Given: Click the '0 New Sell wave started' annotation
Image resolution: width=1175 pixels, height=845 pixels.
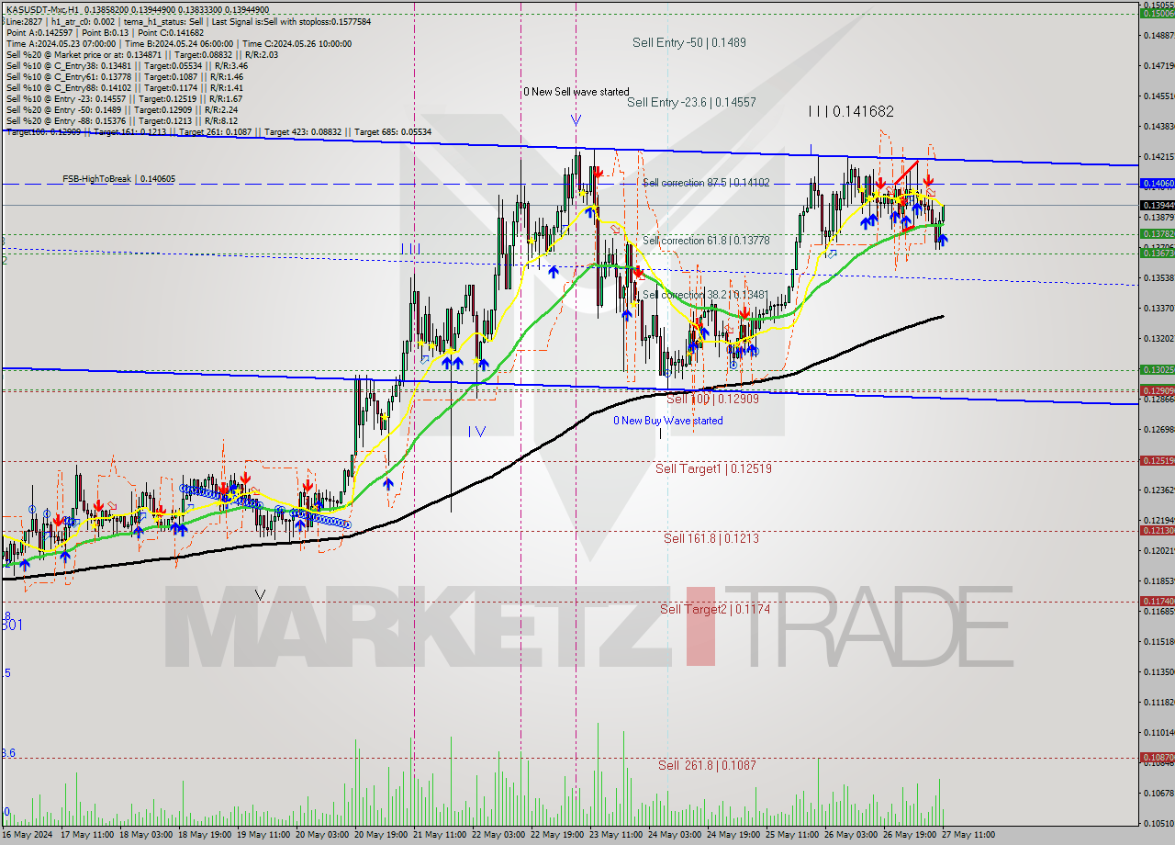Looking at the screenshot, I should pyautogui.click(x=576, y=92).
